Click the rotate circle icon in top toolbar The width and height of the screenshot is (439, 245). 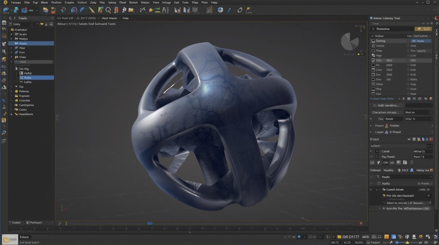click(240, 10)
